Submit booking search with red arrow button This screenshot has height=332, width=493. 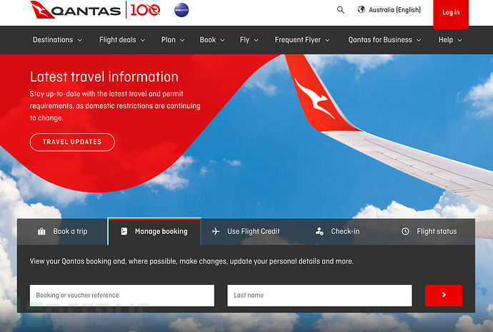pos(443,295)
